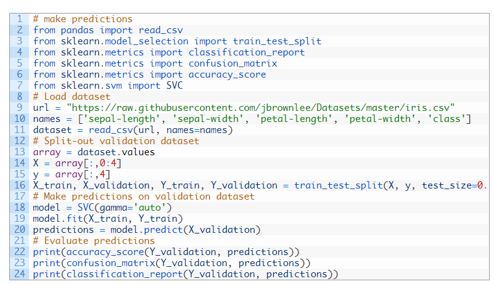Image resolution: width=494 pixels, height=284 pixels.
Task: Click SVC on the sklearn.svm import line
Action: 175,86
